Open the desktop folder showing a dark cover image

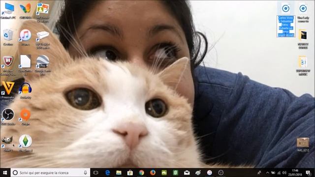tap(303, 39)
